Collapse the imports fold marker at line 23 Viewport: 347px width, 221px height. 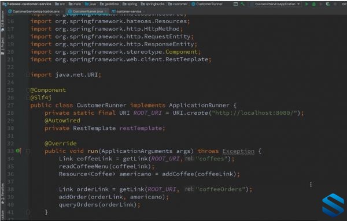[x=28, y=75]
